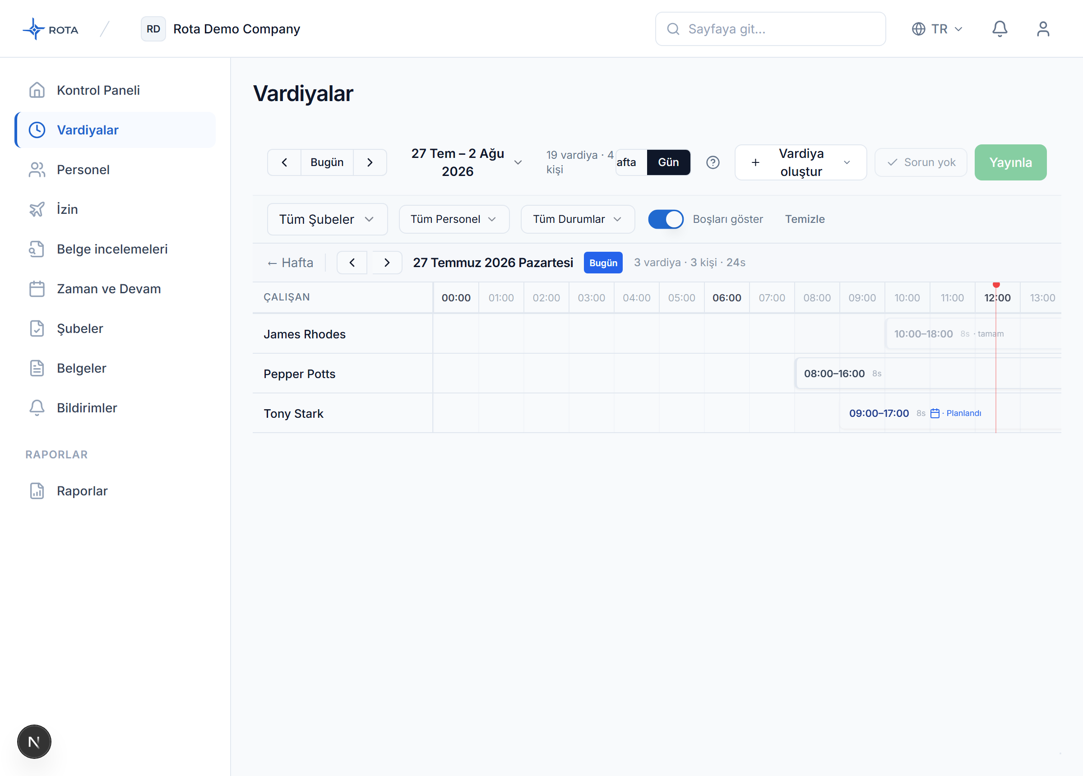The width and height of the screenshot is (1083, 776).
Task: Open the Tüm Durumlar filter dropdown
Action: coord(578,219)
